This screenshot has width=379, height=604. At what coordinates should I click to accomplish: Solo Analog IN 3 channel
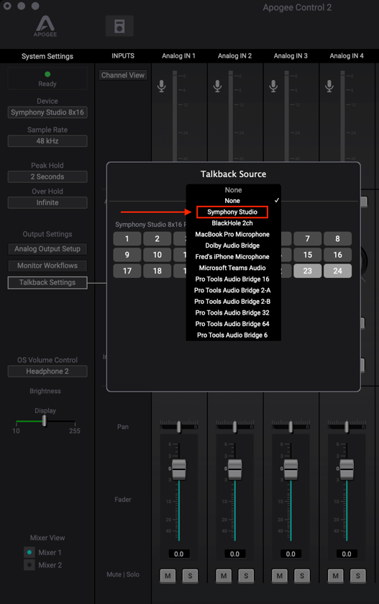[302, 576]
